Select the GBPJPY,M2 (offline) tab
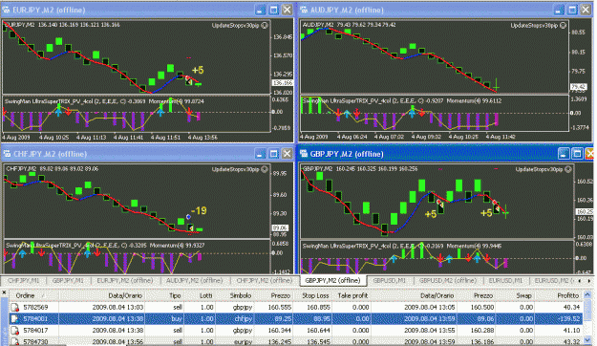This screenshot has width=597, height=346. tap(332, 280)
